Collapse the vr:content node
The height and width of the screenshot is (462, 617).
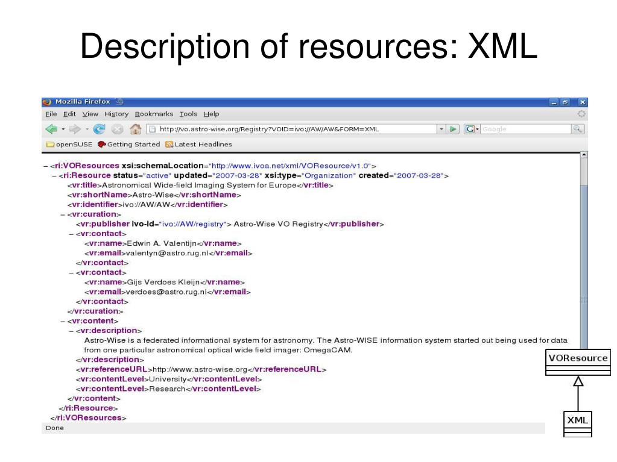coord(63,322)
